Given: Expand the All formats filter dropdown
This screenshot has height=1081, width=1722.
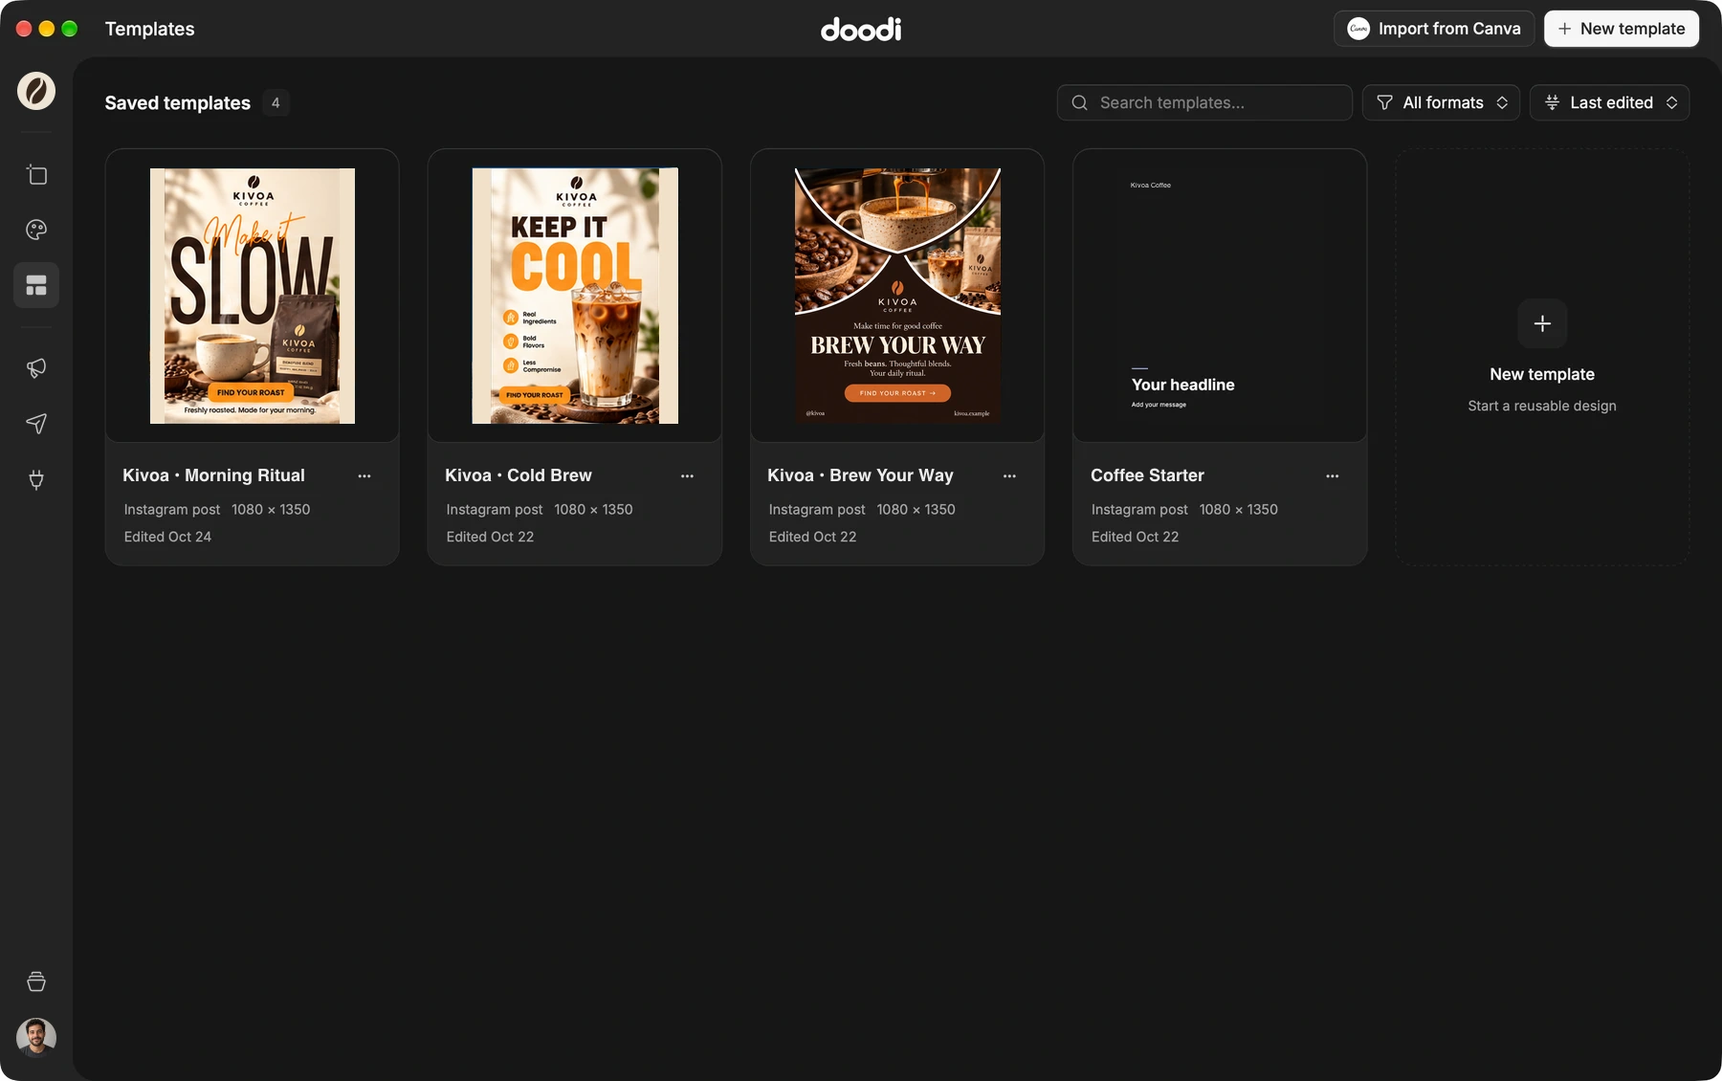Looking at the screenshot, I should click(1441, 102).
